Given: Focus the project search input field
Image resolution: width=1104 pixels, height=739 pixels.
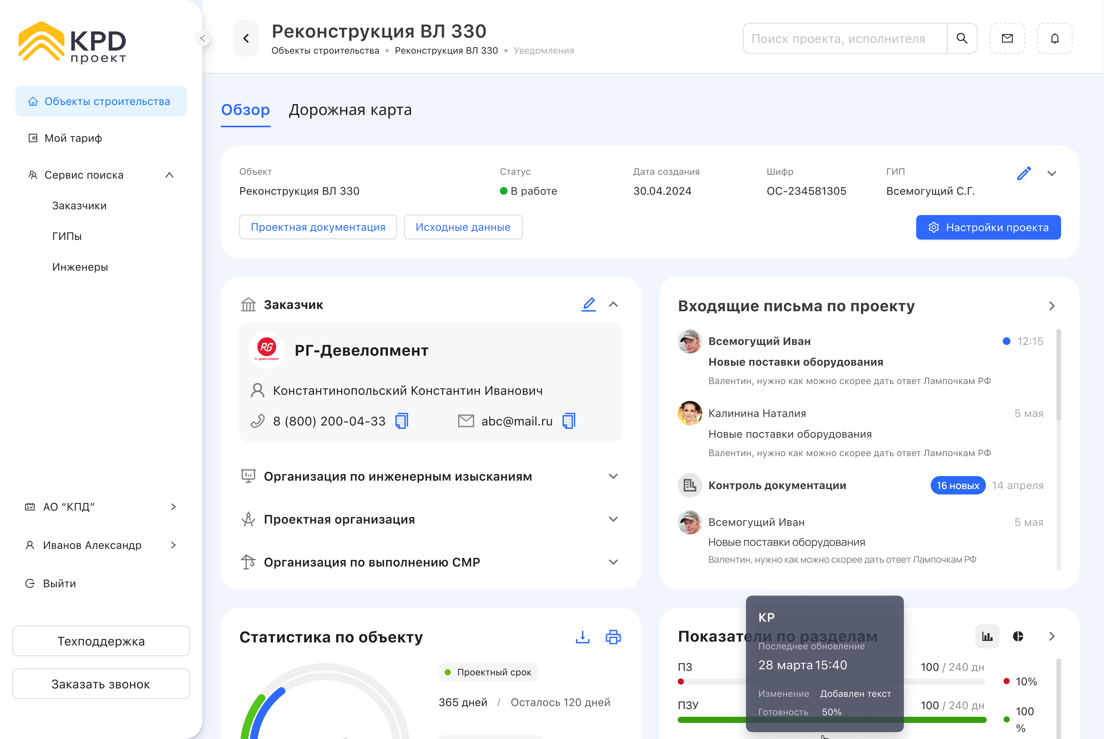Looking at the screenshot, I should (x=846, y=38).
